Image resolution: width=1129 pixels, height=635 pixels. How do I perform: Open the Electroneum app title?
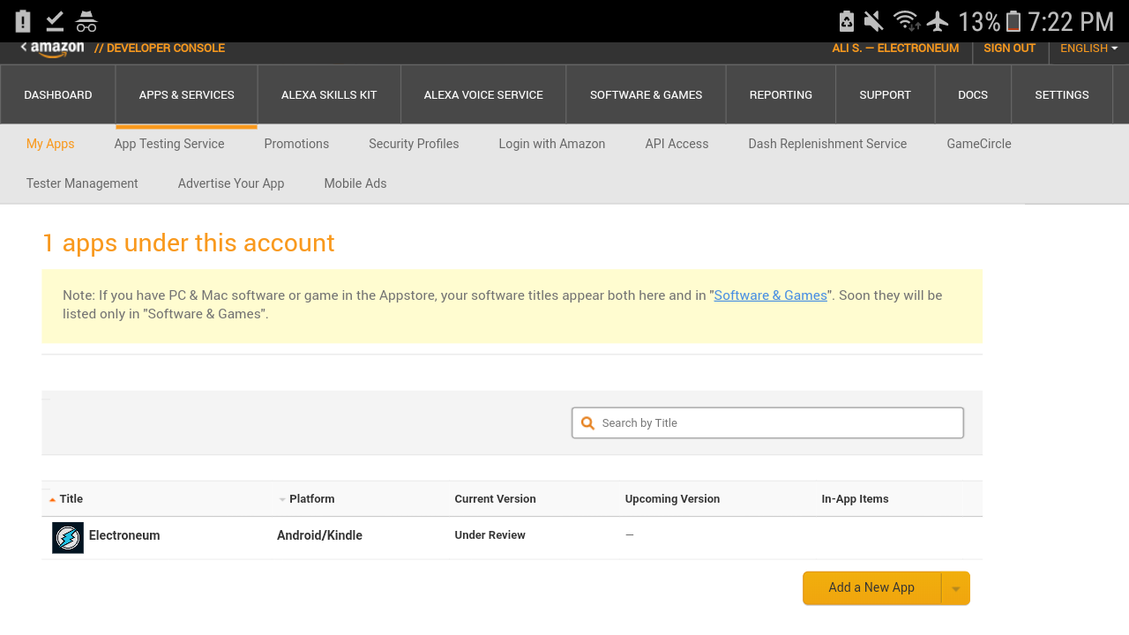(124, 535)
